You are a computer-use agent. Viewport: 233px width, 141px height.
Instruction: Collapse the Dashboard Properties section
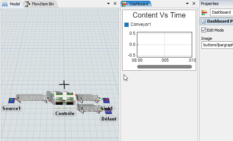[203, 22]
